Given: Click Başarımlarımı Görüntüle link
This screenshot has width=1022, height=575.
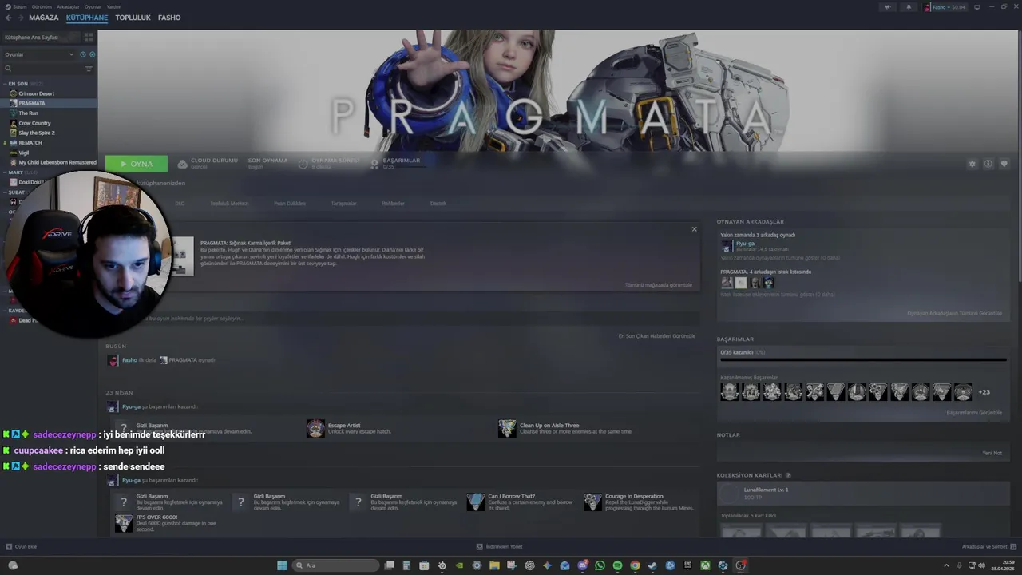Looking at the screenshot, I should [x=974, y=413].
